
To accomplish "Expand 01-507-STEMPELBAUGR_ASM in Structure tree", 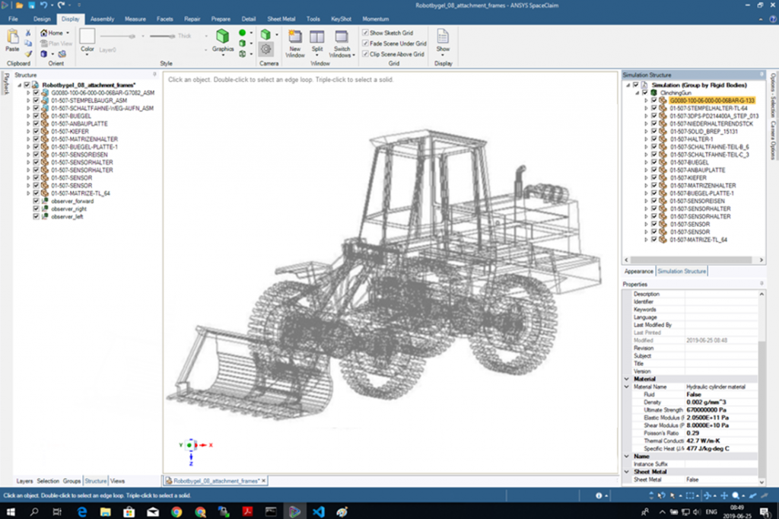I will click(28, 100).
